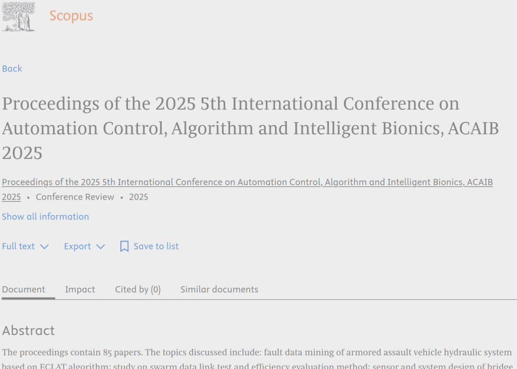Open the Export options dropdown
This screenshot has height=369, width=517.
(x=77, y=246)
